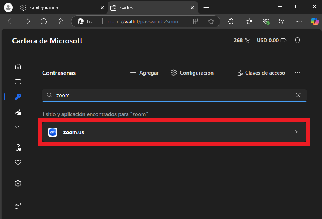
Task: Add this page to favorites with star
Action: [x=211, y=21]
